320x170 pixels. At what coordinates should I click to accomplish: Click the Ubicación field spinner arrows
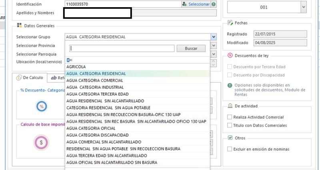click(x=214, y=63)
